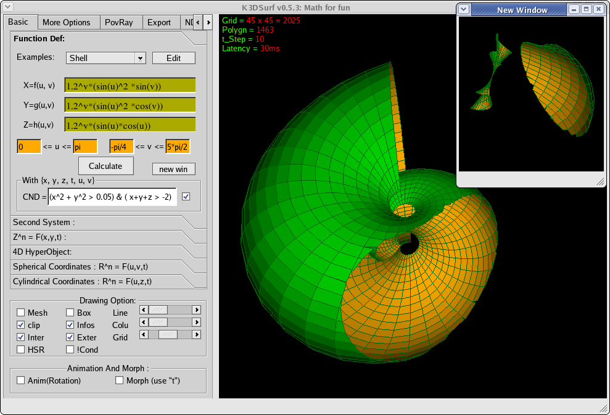Image resolution: width=610 pixels, height=415 pixels.
Task: Click the Line slider's right arrow
Action: (197, 310)
